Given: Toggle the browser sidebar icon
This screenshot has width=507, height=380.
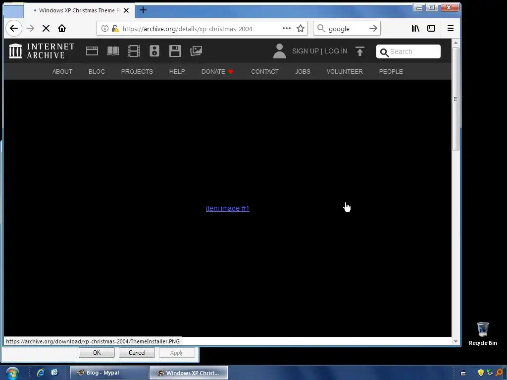Looking at the screenshot, I should click(x=431, y=28).
